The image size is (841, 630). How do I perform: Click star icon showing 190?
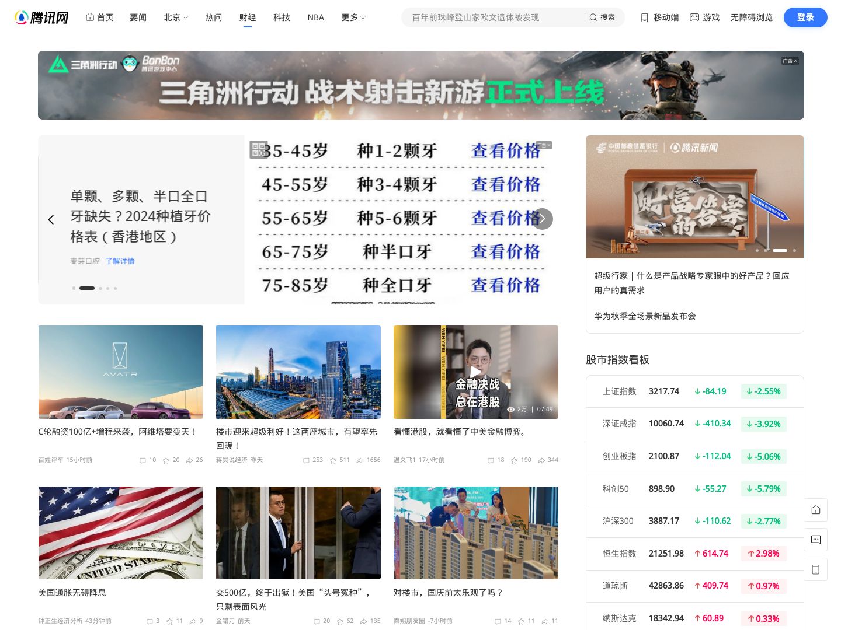click(x=514, y=460)
